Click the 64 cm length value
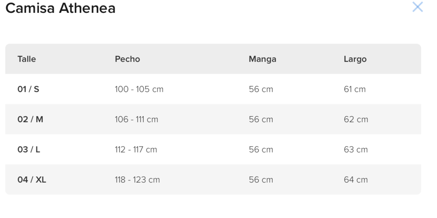This screenshot has height=218, width=437. 356,180
